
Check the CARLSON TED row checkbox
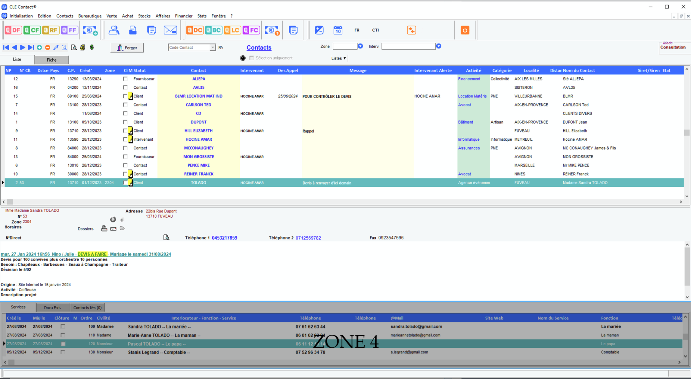click(x=125, y=105)
